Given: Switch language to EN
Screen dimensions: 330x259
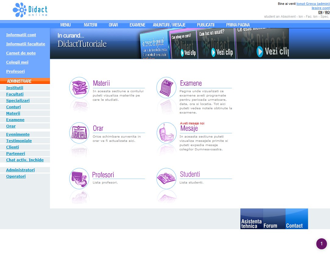Looking at the screenshot, I should click(320, 12).
